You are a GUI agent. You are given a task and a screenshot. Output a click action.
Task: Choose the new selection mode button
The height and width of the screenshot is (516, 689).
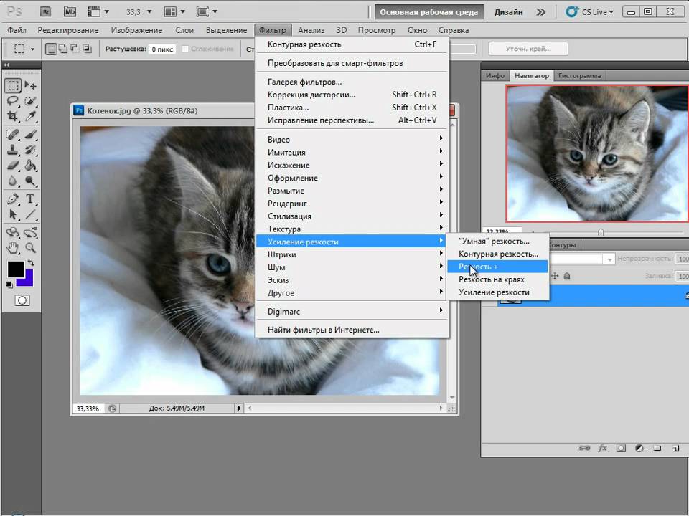click(51, 49)
